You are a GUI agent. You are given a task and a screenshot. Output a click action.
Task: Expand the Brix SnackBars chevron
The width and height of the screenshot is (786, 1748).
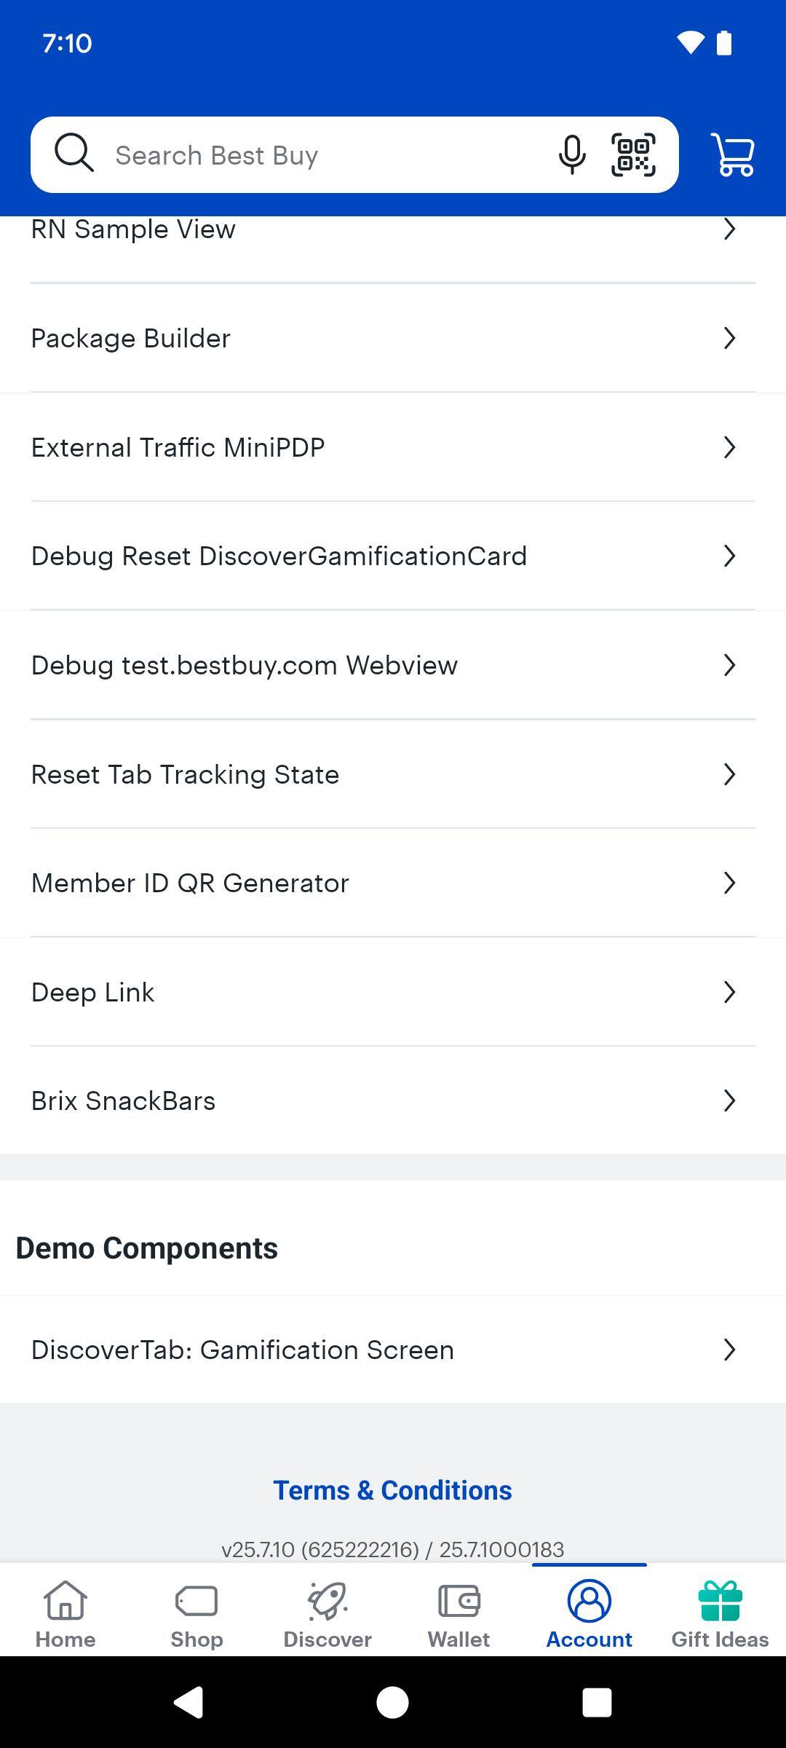click(729, 1101)
